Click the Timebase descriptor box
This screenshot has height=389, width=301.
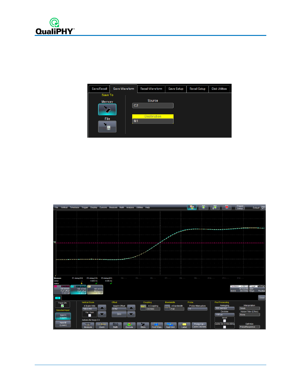[x=239, y=289]
